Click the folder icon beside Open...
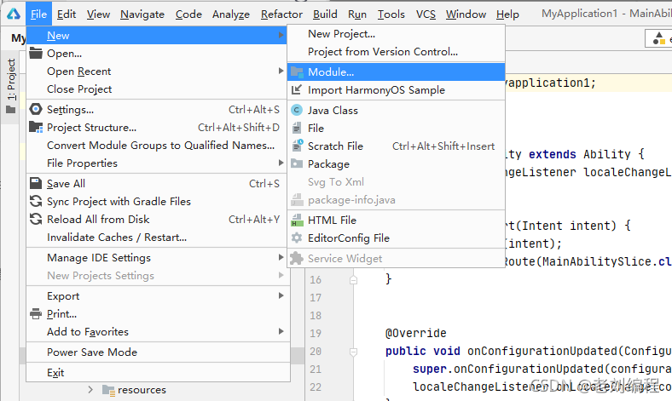 coord(36,53)
